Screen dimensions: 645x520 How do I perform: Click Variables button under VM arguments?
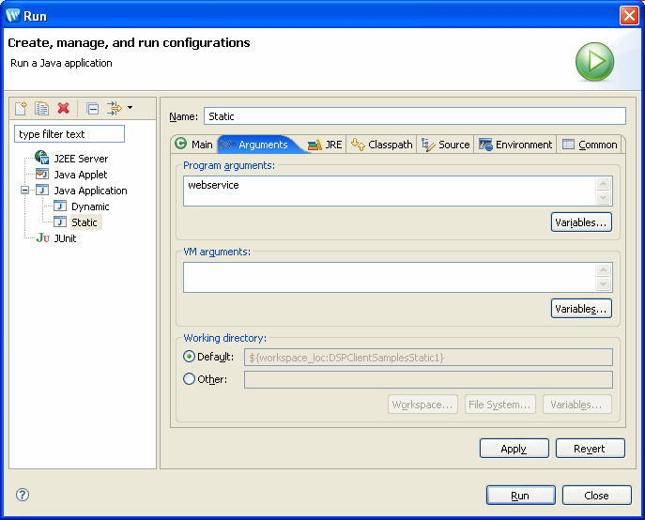(x=581, y=309)
